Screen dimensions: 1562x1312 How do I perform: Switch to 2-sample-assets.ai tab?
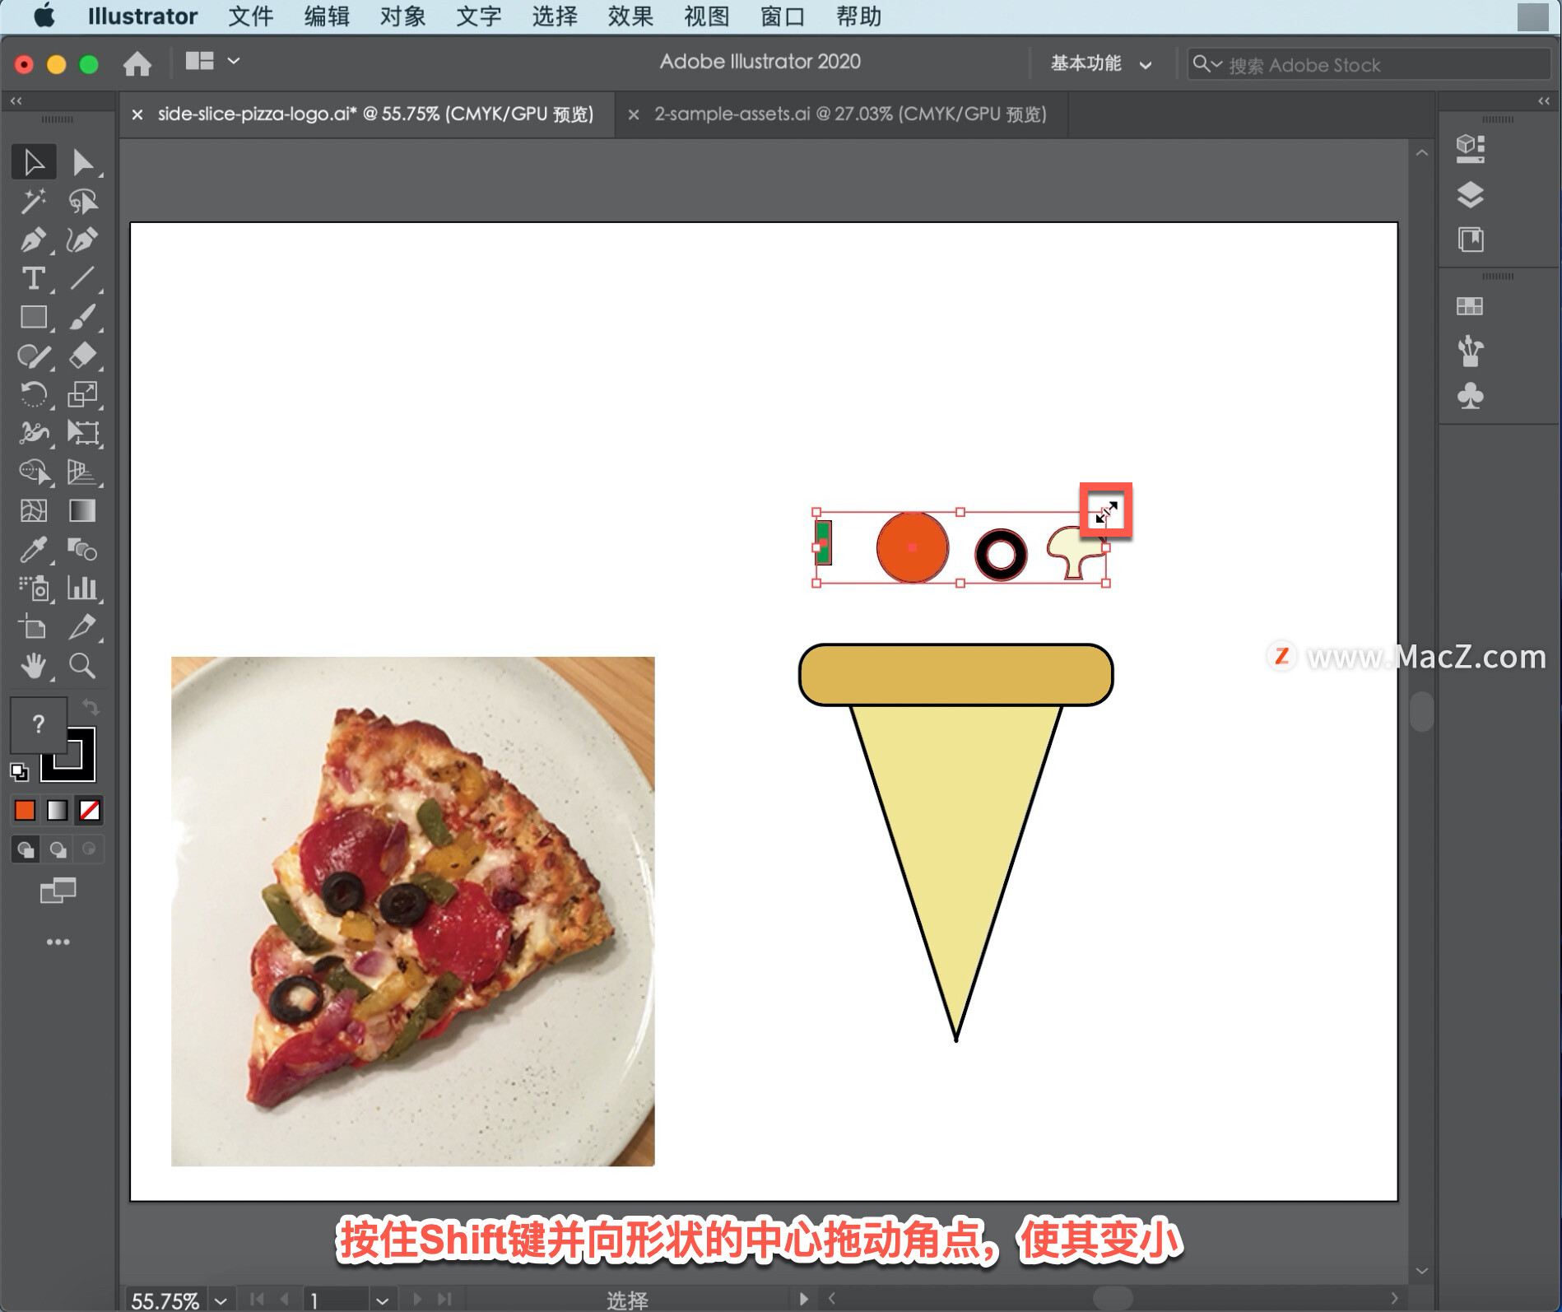tap(850, 114)
